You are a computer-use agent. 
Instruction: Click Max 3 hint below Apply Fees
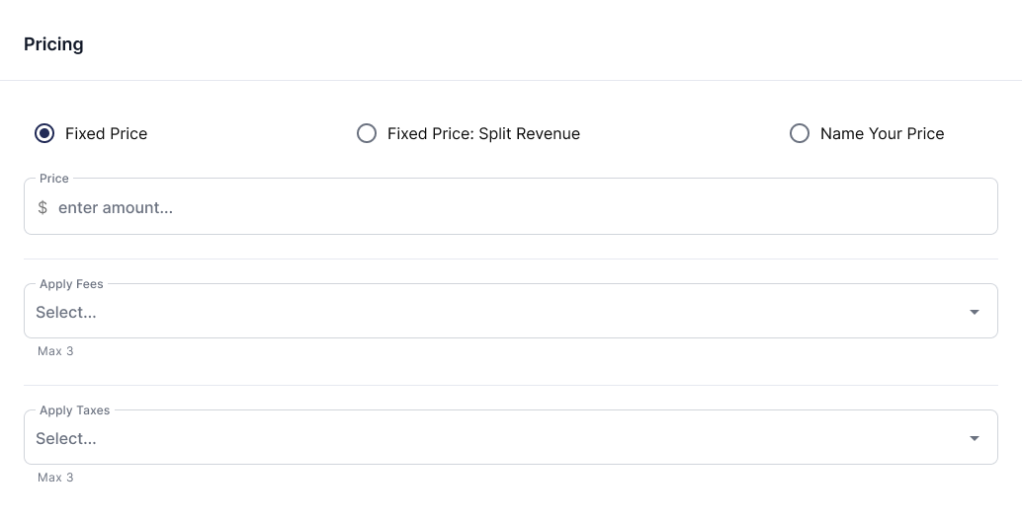(x=55, y=351)
